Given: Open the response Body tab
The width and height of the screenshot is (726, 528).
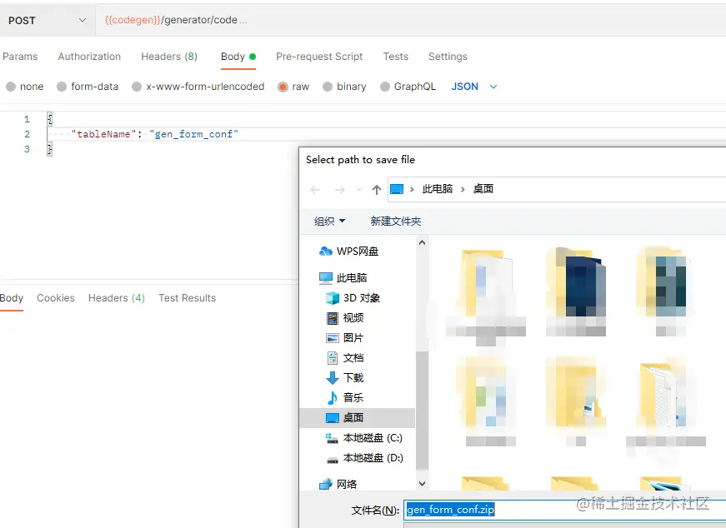Looking at the screenshot, I should point(12,298).
